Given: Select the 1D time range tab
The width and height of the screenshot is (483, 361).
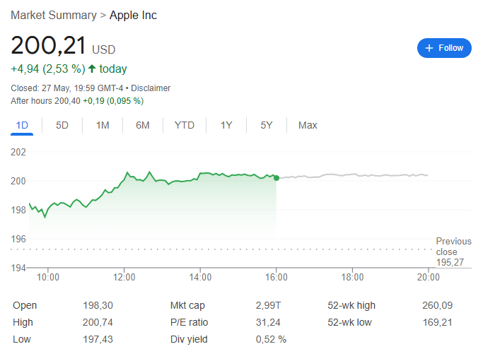Looking at the screenshot, I should click(22, 125).
